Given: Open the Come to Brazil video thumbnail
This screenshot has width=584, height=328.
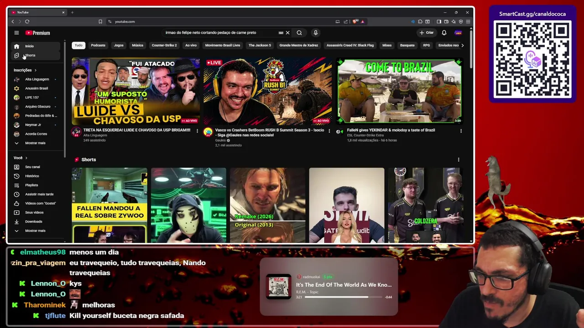Looking at the screenshot, I should (399, 91).
